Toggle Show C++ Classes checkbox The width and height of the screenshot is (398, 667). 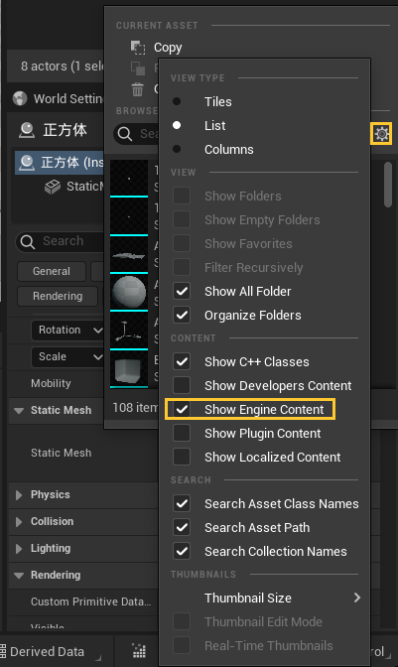point(182,361)
